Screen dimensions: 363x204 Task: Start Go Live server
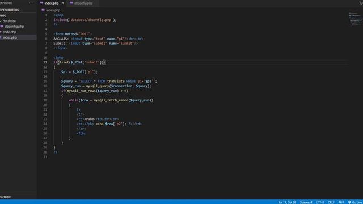(x=355, y=202)
